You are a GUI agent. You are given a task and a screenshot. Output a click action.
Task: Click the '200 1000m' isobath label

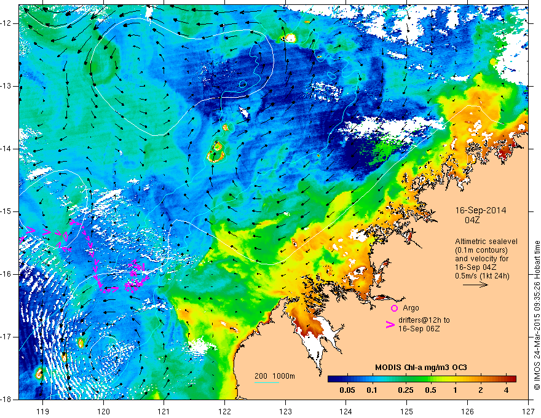(x=275, y=376)
